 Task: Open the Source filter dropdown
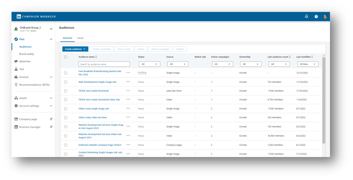click(178, 64)
